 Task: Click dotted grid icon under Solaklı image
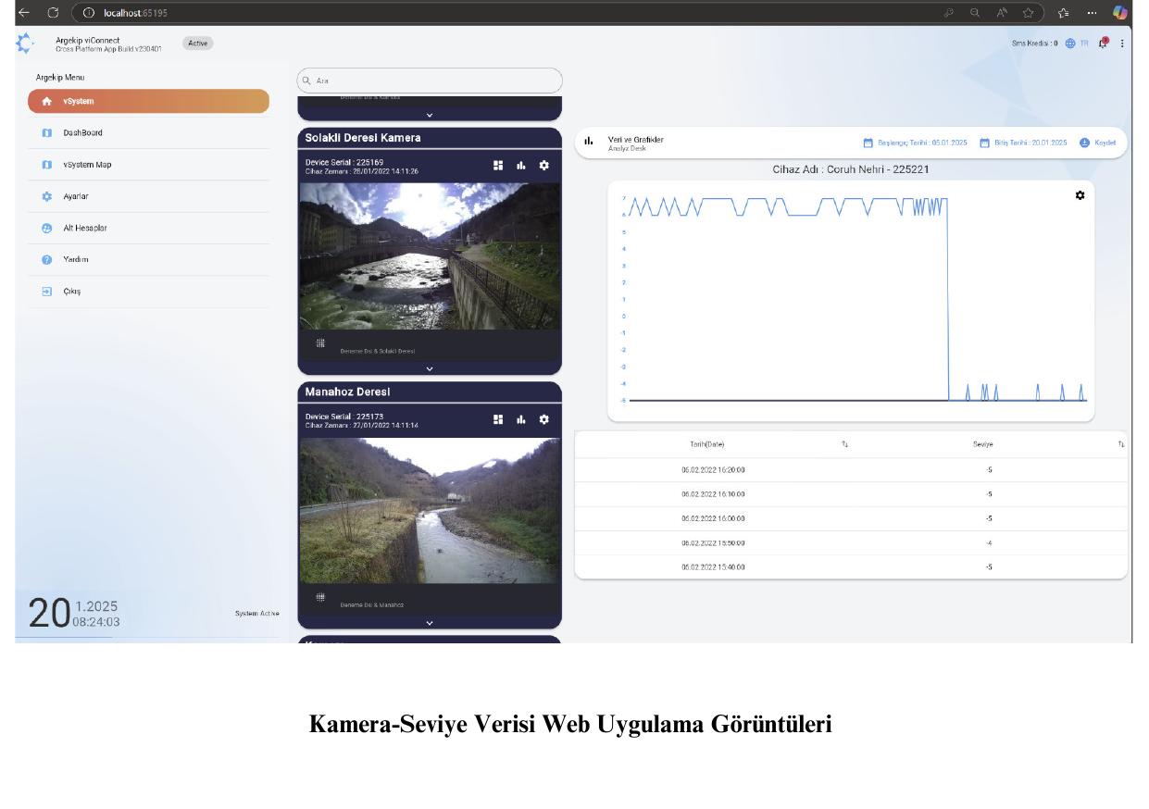point(320,343)
